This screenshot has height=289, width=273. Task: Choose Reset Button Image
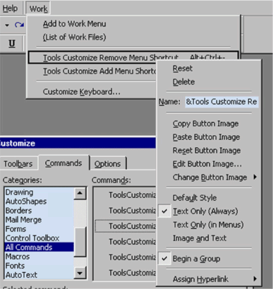(x=207, y=151)
